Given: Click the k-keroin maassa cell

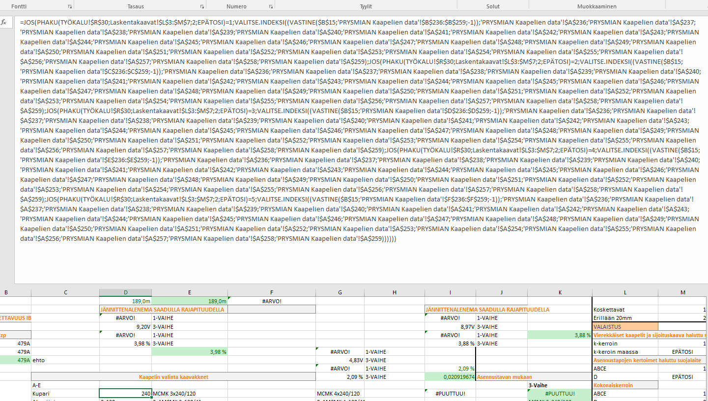Looking at the screenshot, I should 625,352.
